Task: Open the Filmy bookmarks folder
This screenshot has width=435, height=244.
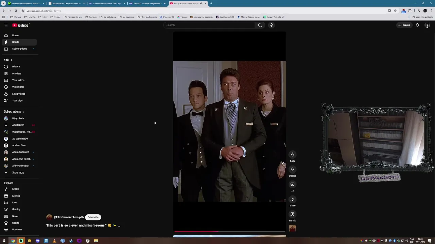Action: click(x=43, y=17)
